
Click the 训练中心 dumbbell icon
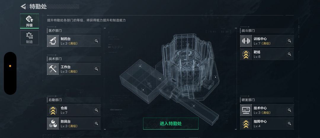(246, 41)
